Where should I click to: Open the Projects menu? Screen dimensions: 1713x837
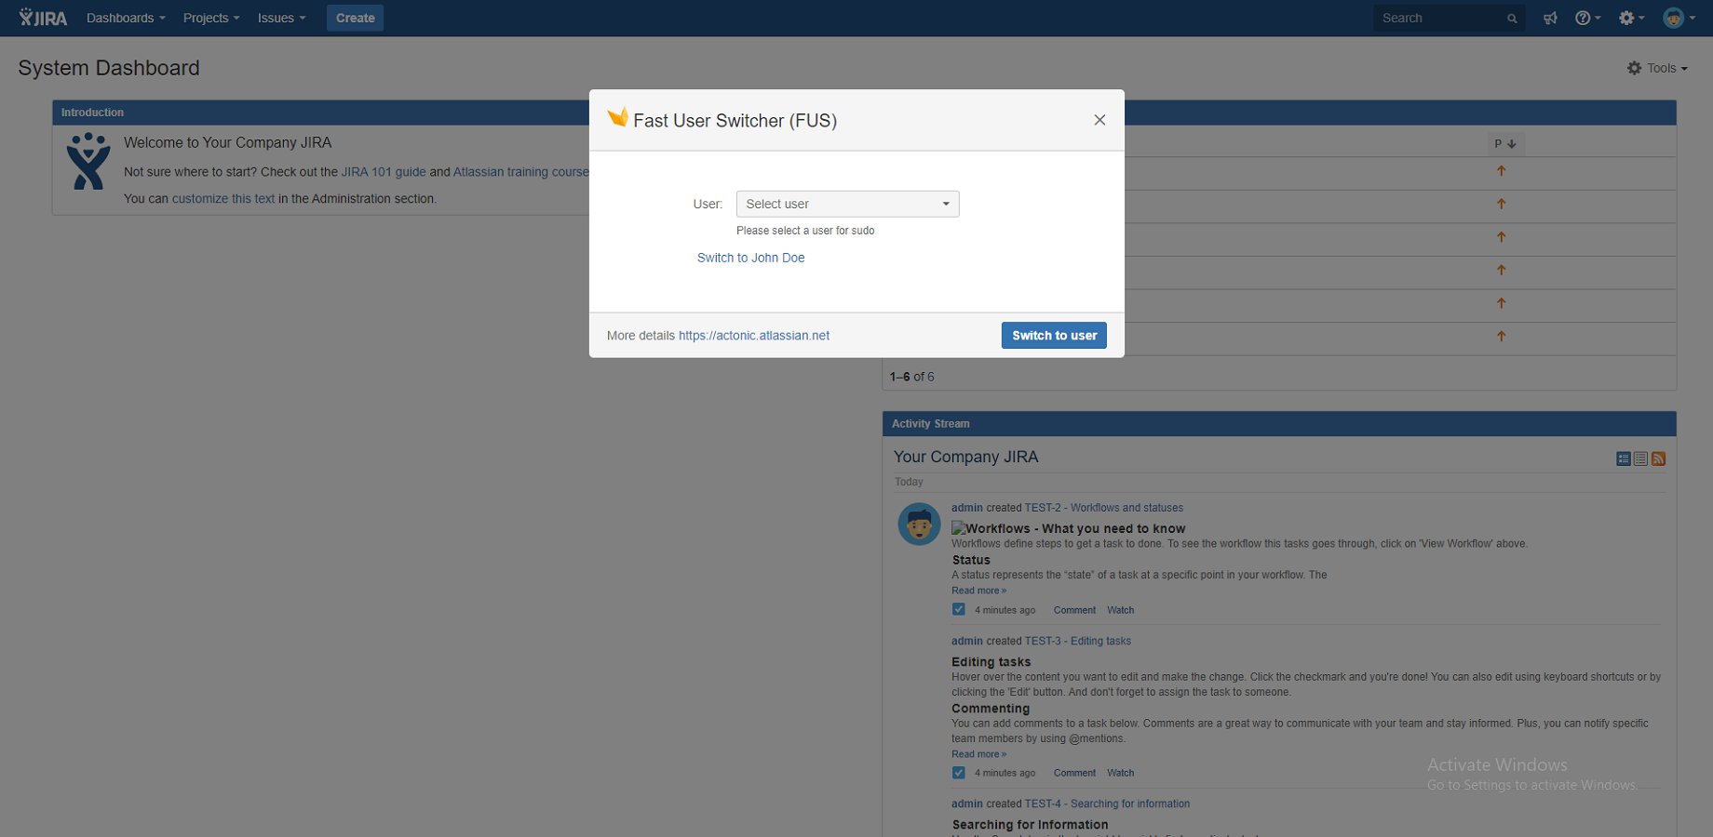coord(211,18)
